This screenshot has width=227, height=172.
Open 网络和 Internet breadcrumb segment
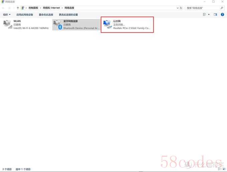click(x=51, y=8)
